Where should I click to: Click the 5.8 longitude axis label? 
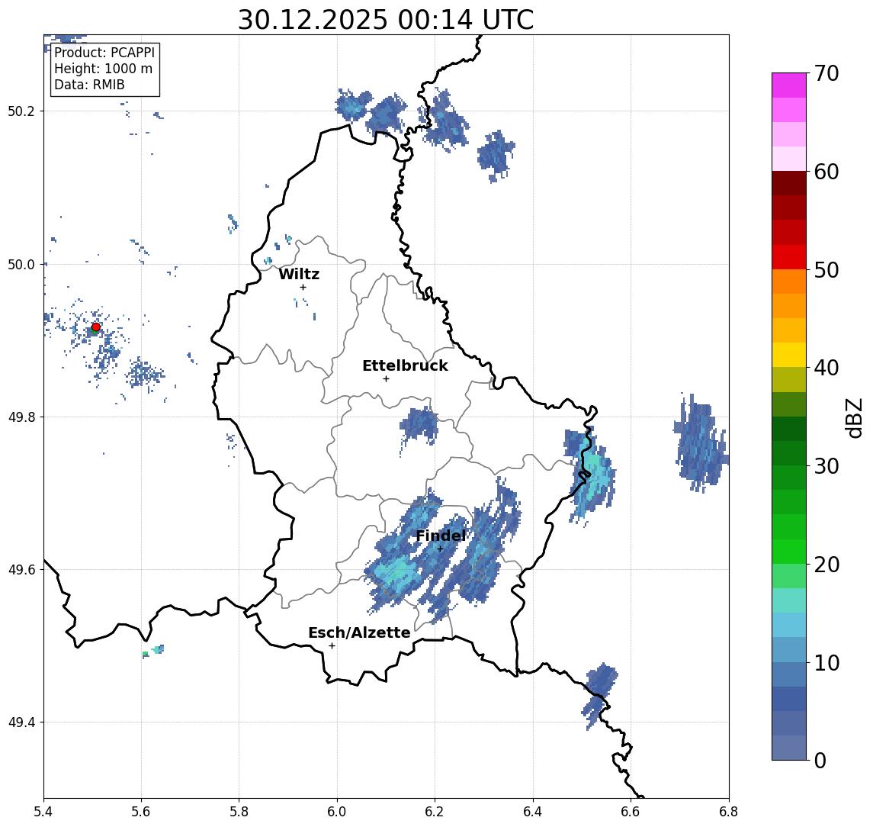(239, 812)
